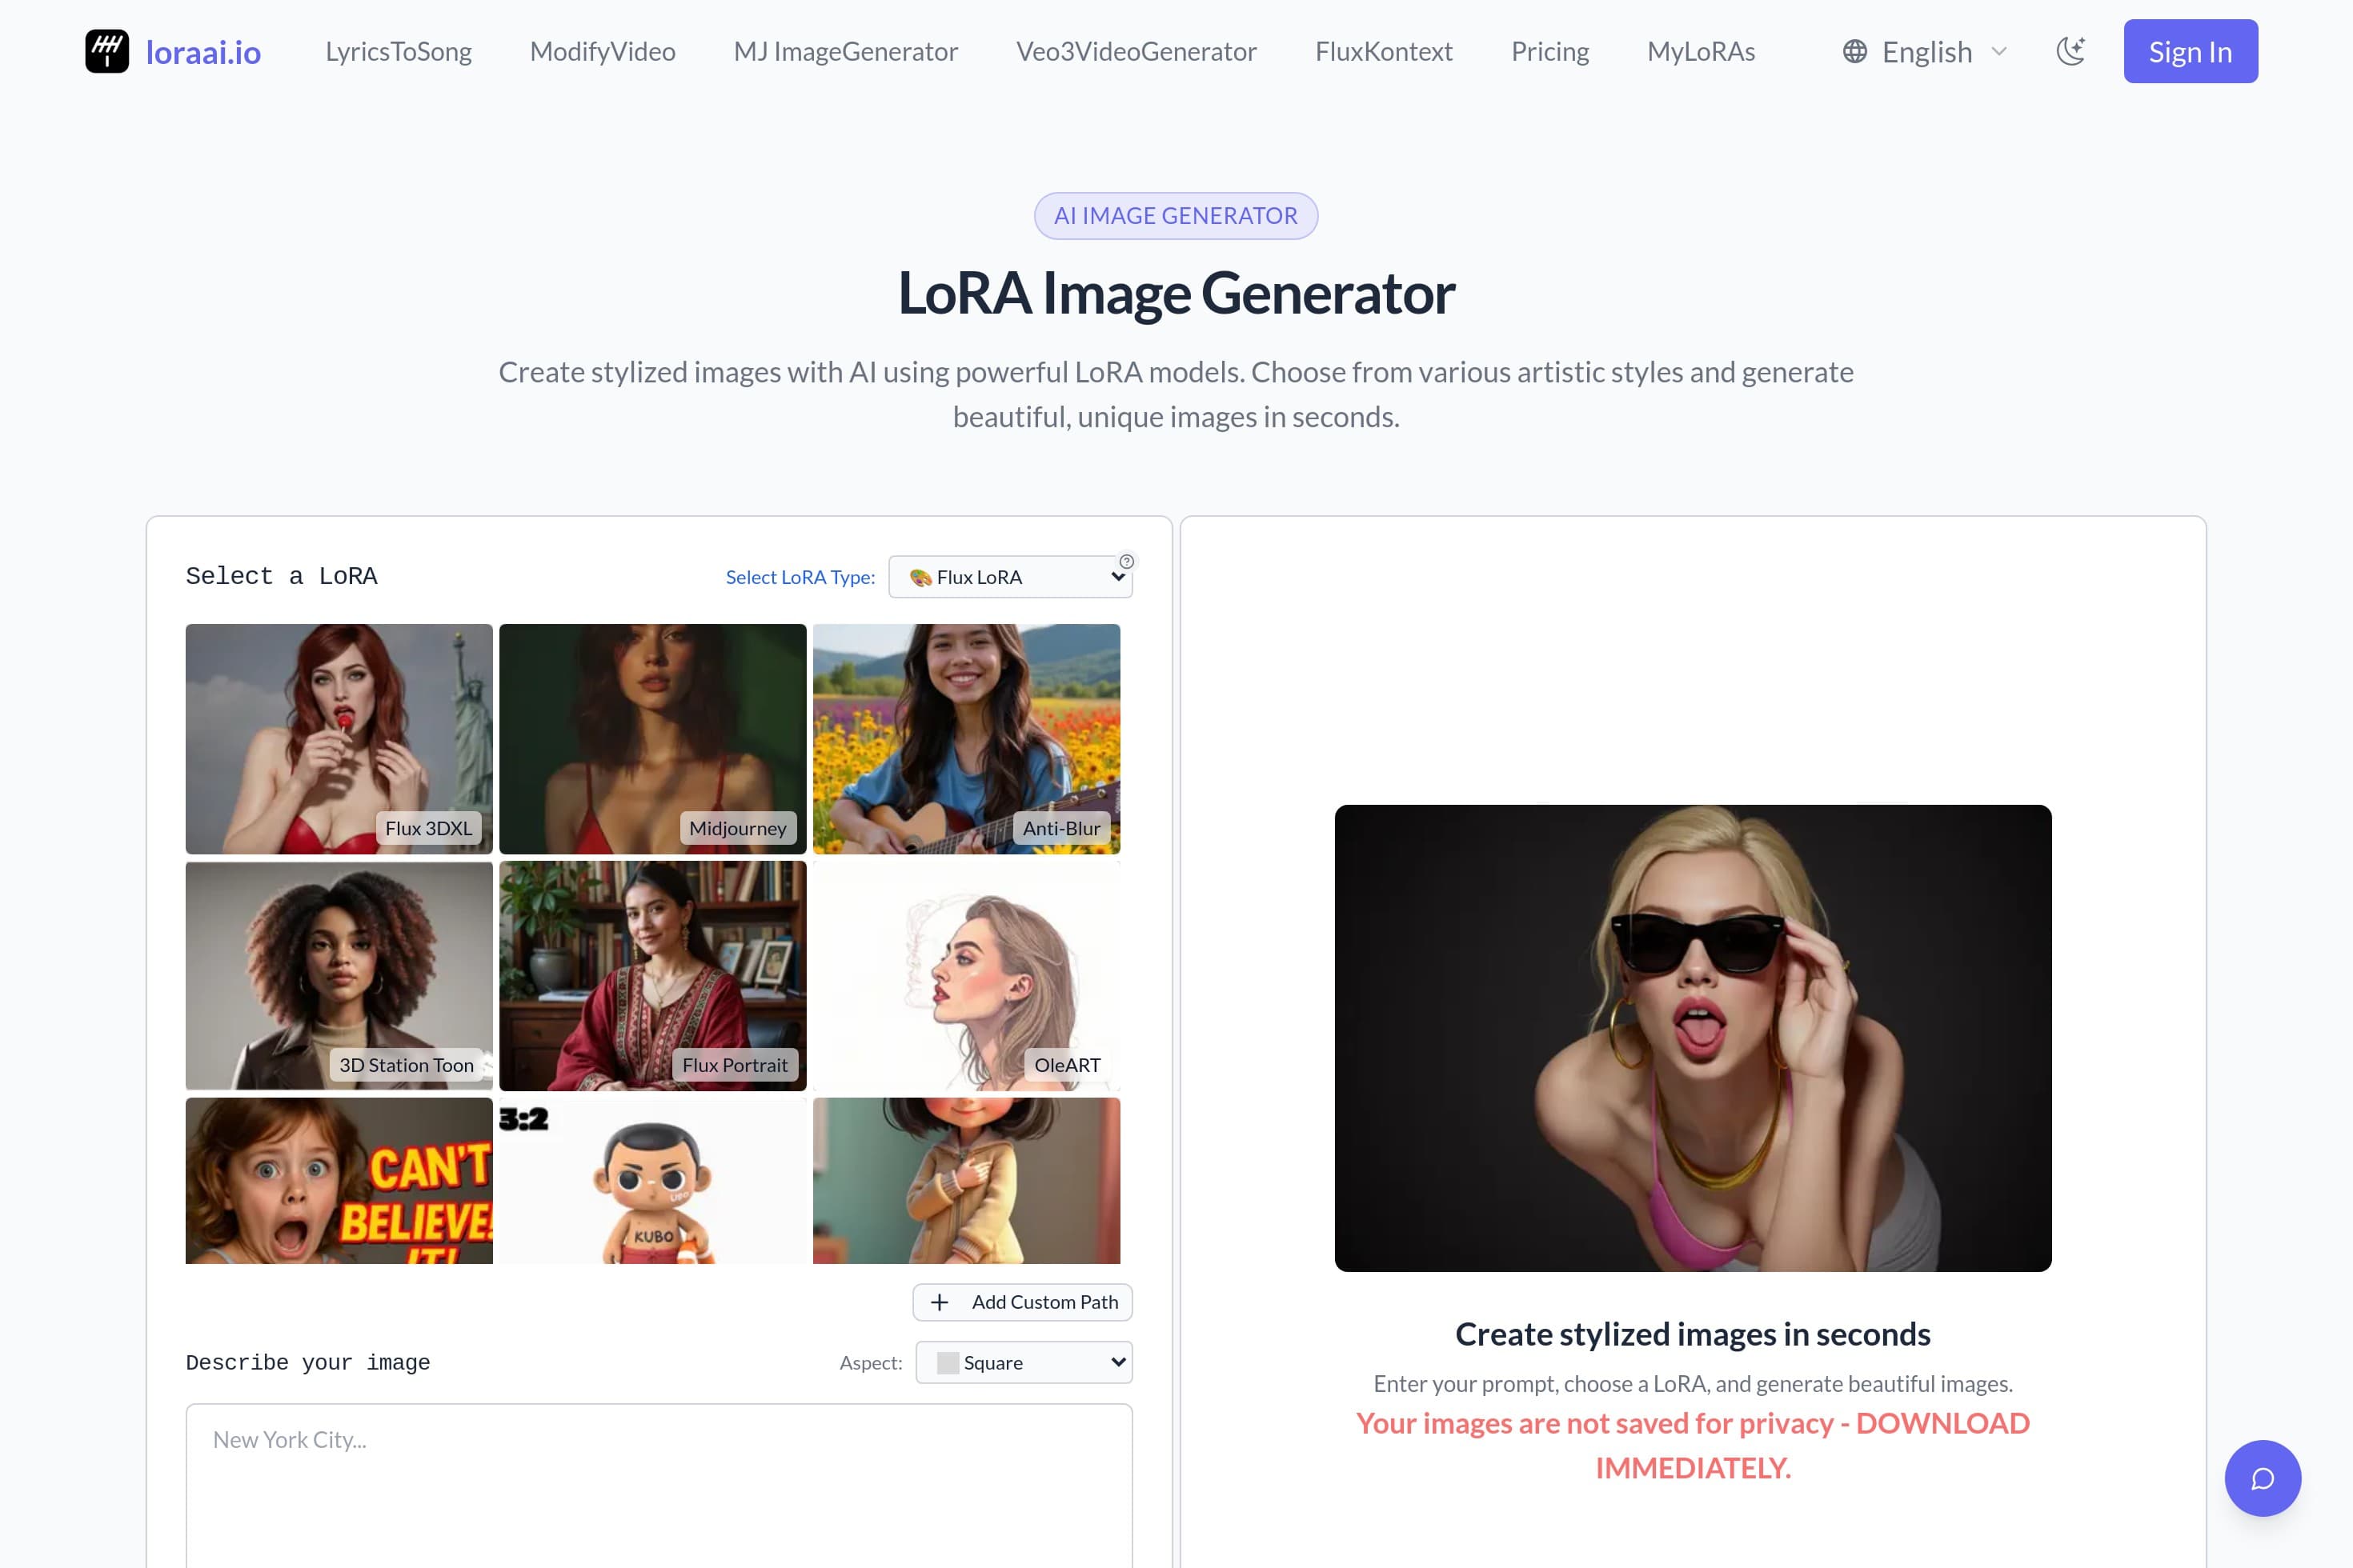Click the globe language icon

click(1856, 51)
